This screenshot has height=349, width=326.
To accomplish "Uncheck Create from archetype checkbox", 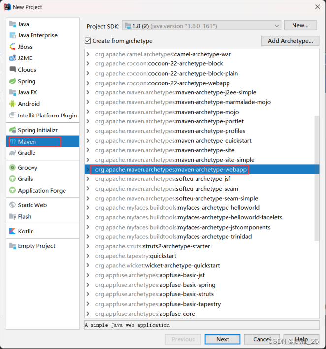I will point(88,41).
